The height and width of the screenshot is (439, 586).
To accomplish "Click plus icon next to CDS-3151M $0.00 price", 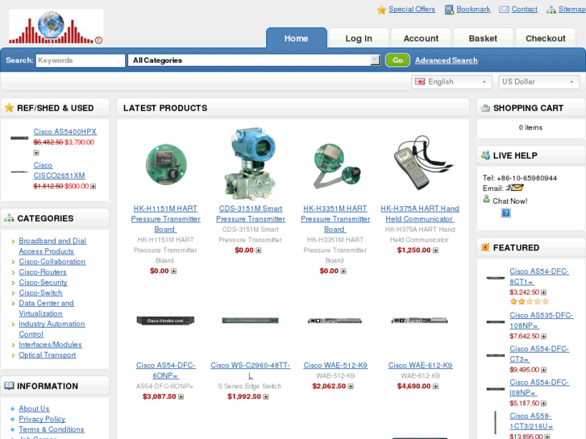I will pos(258,251).
